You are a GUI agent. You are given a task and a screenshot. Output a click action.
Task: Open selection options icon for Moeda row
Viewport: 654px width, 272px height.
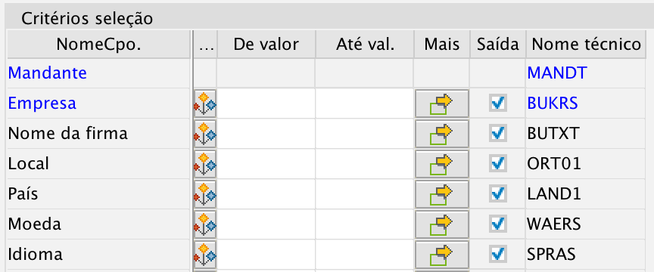coord(205,224)
